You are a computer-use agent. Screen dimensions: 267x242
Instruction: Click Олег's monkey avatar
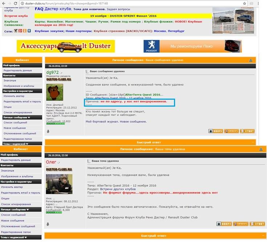click(59, 184)
